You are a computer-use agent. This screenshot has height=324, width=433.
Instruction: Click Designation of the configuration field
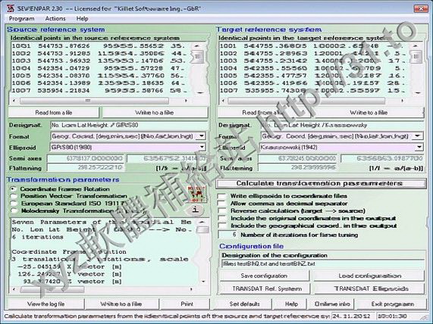coord(322,264)
